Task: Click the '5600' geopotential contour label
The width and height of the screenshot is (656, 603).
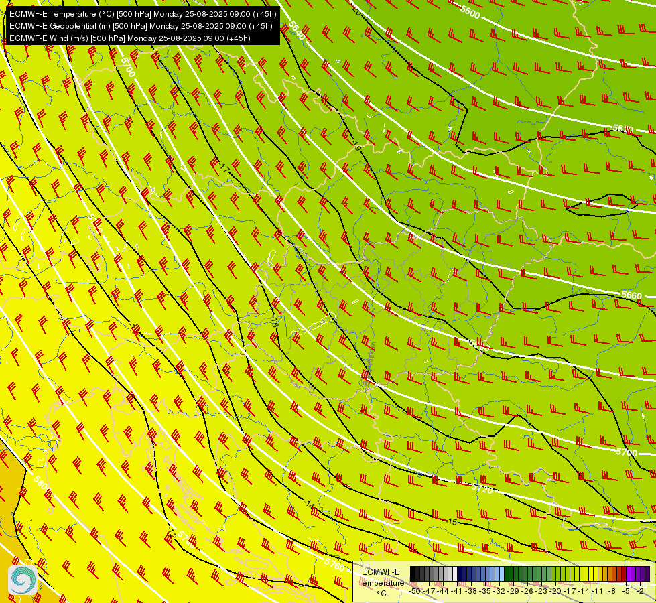Action: tap(470, 13)
